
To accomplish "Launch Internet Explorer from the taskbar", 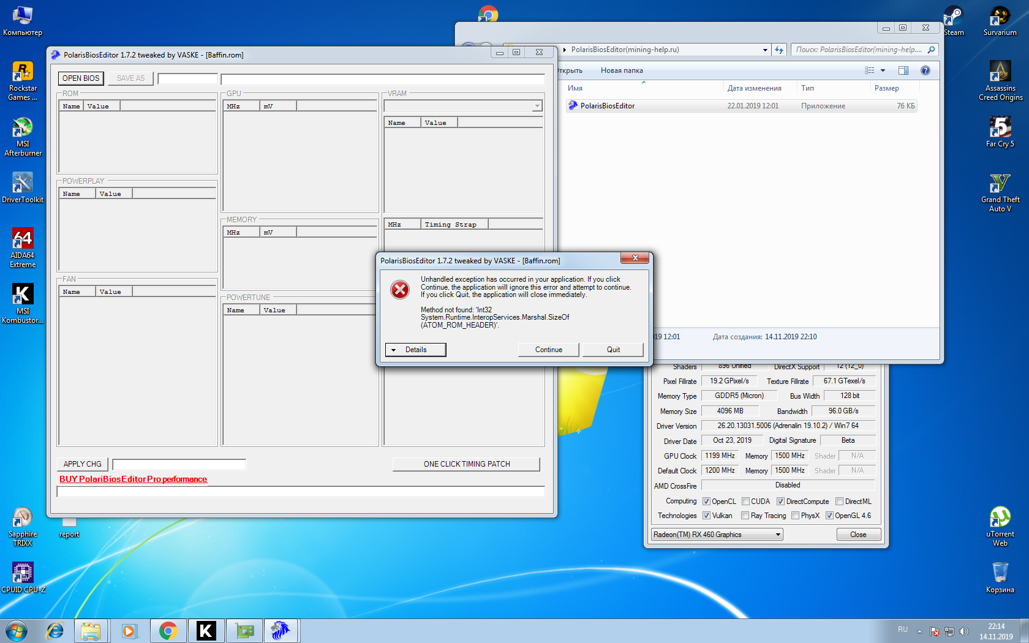I will 55,631.
